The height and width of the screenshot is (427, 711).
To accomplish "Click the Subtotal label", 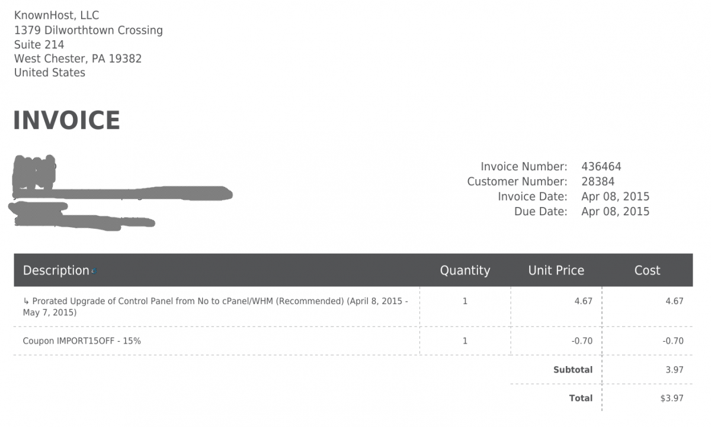I will click(573, 370).
